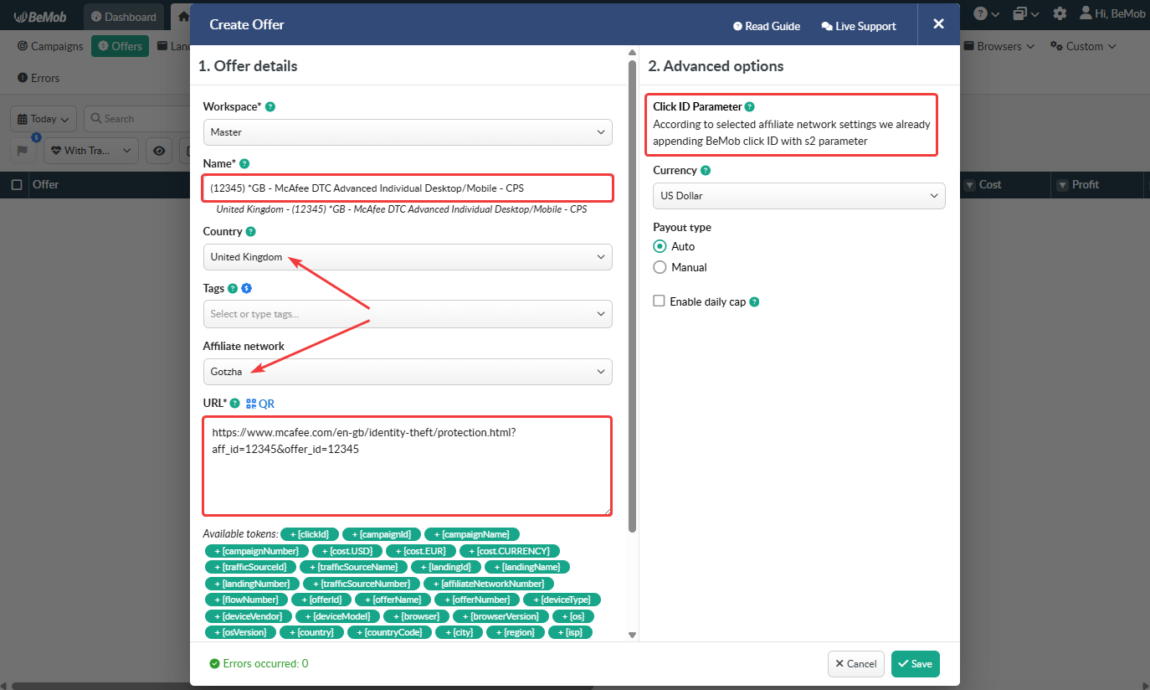Insert the {browserVersion} token
Screen dimensions: 1150x690
coord(502,616)
